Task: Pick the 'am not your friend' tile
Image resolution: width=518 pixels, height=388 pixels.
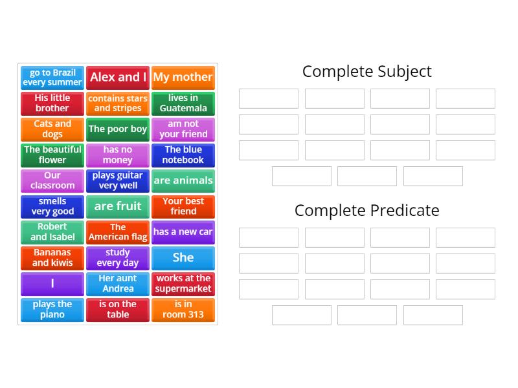Action: coord(183,129)
